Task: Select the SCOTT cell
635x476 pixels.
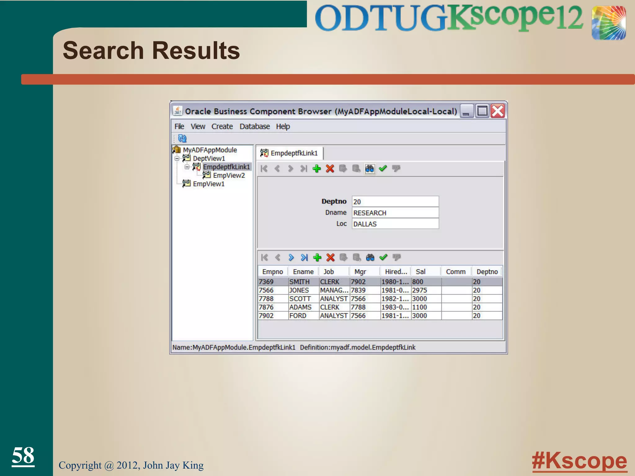Action: tap(304, 299)
